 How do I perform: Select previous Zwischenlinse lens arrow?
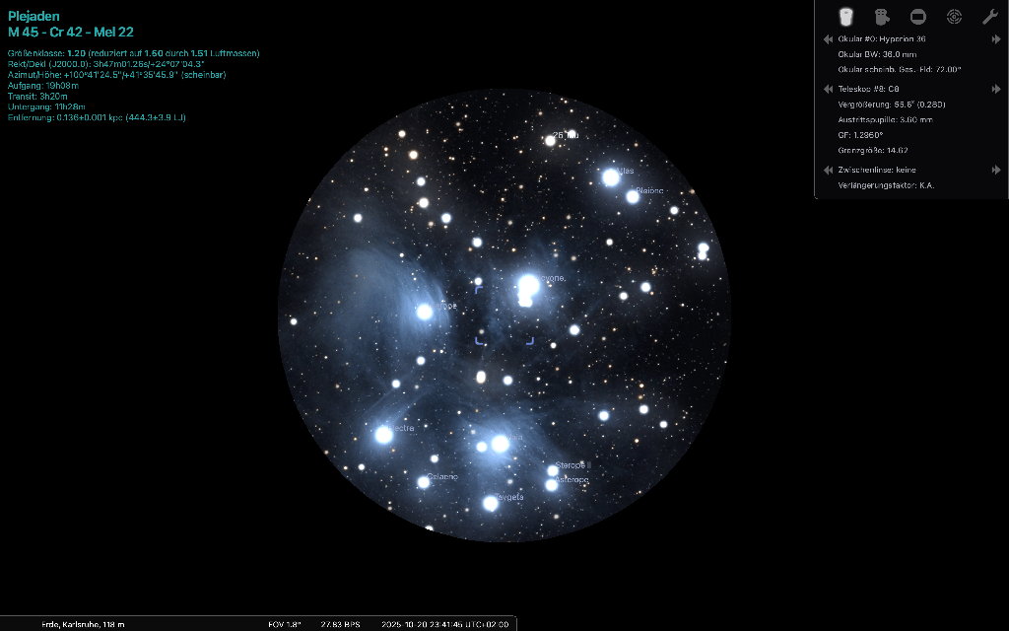(x=828, y=170)
